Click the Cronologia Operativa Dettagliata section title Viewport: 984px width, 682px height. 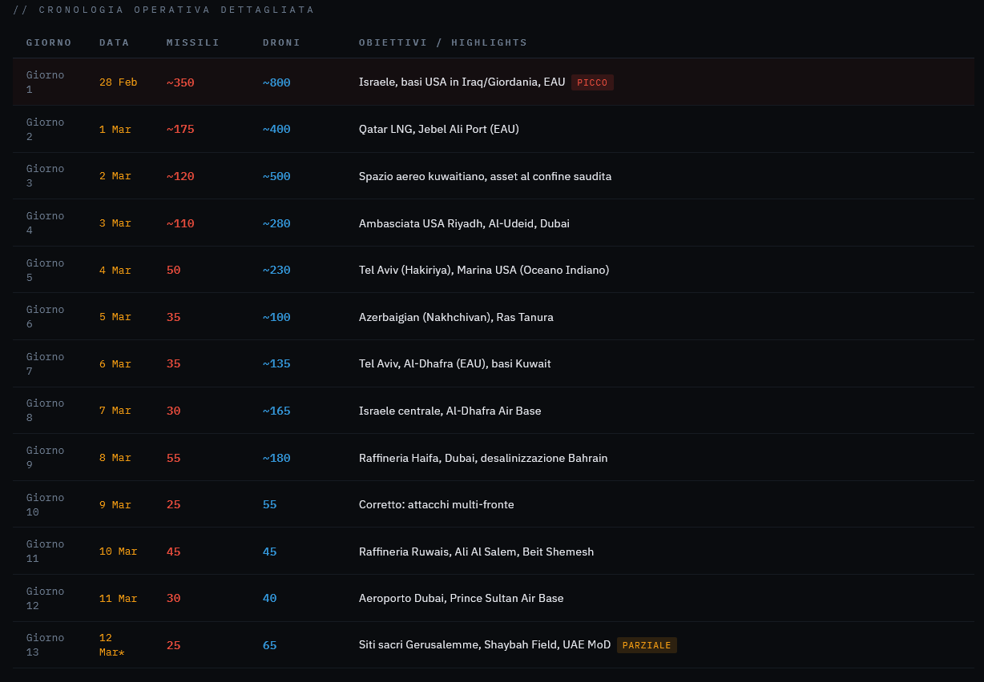click(163, 10)
